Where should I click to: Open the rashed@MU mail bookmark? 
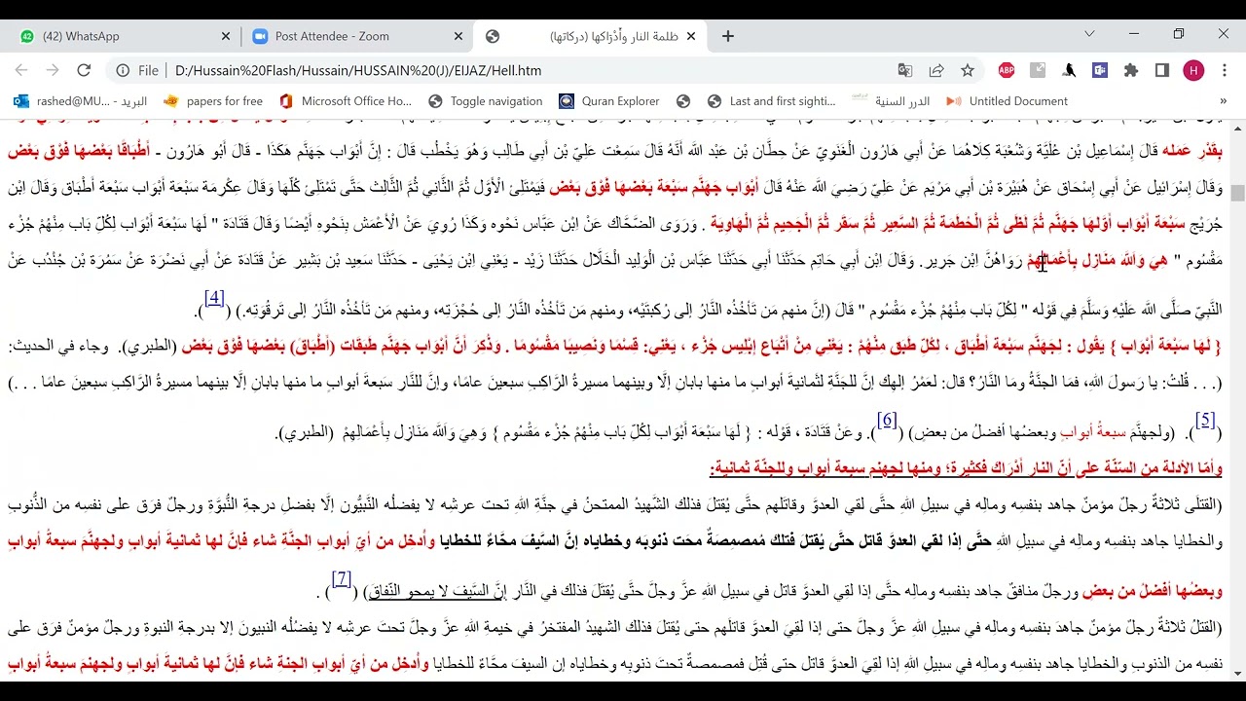click(x=80, y=101)
